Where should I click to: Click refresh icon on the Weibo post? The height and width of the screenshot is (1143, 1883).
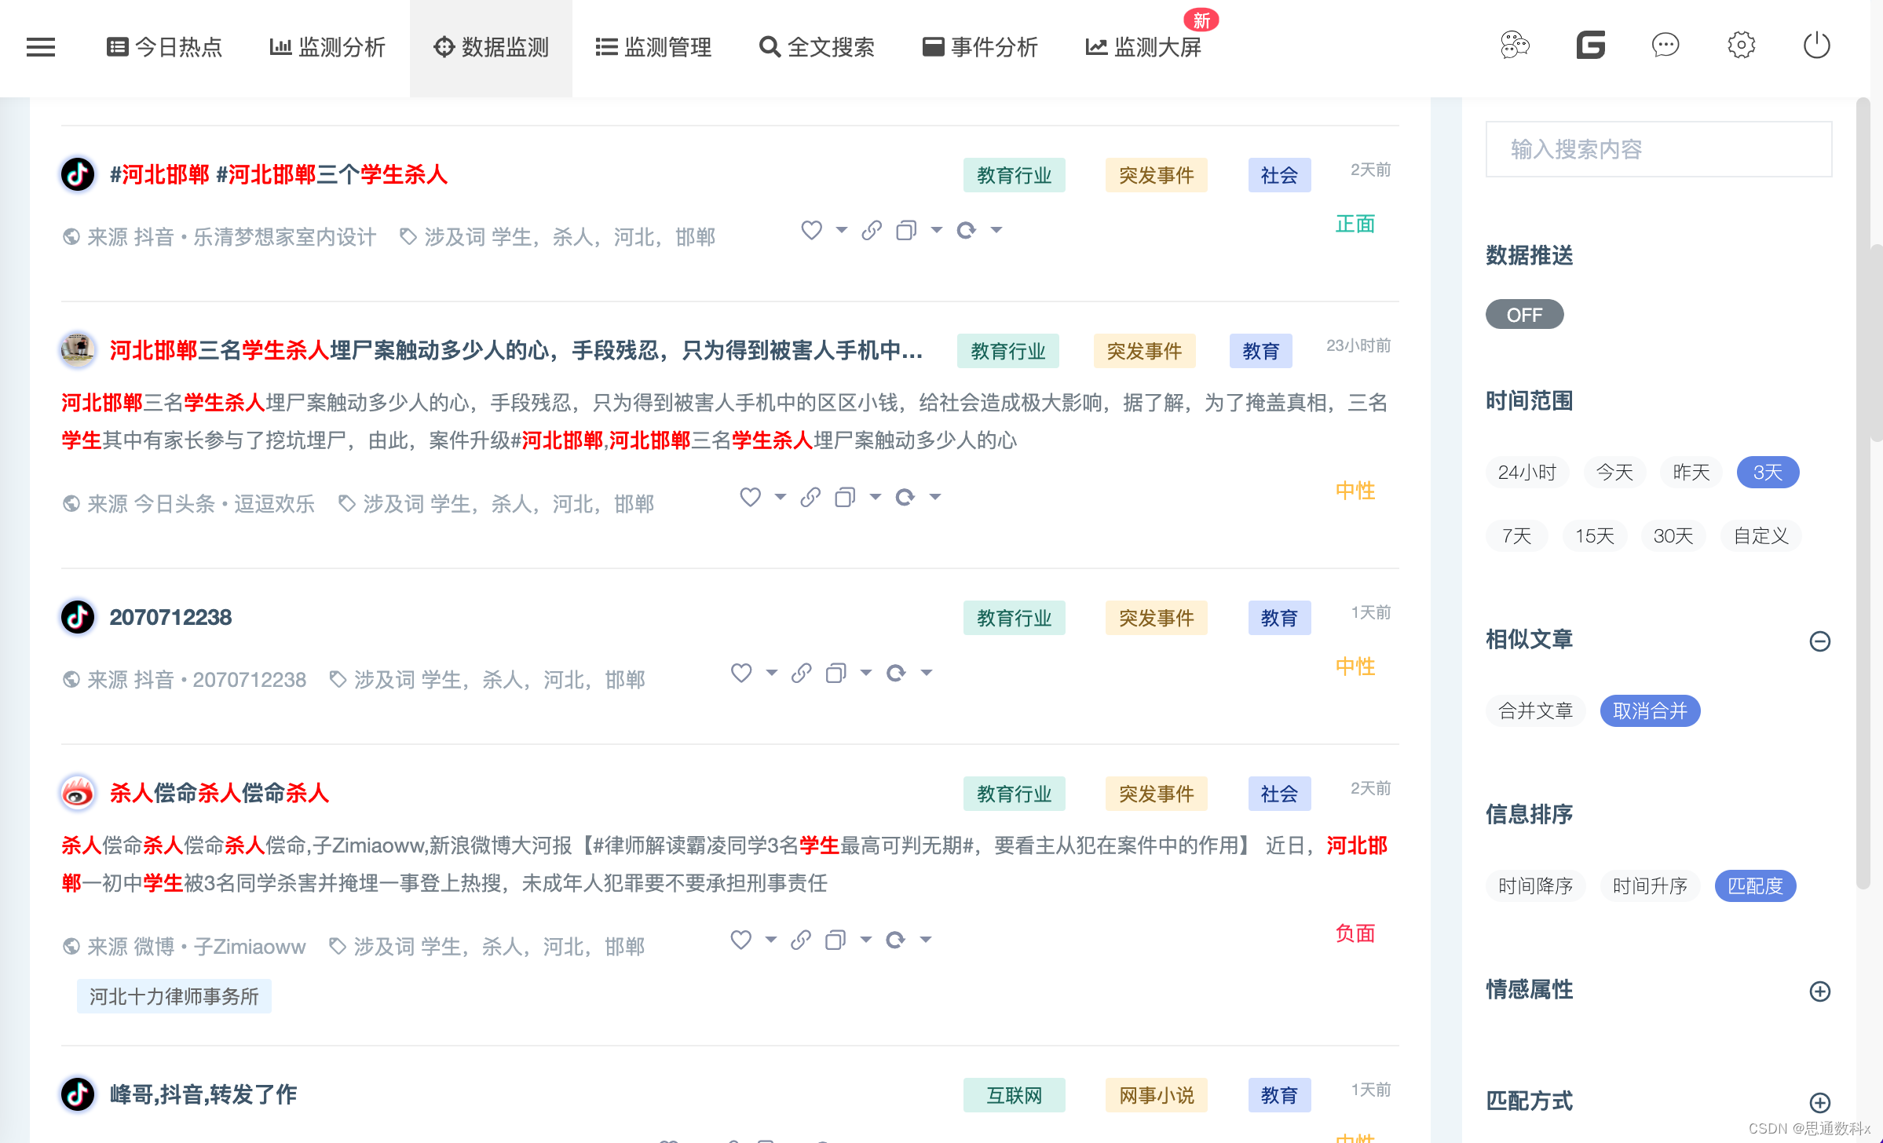coord(895,940)
